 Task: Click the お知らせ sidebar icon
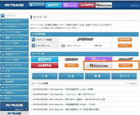[x=3, y=49]
